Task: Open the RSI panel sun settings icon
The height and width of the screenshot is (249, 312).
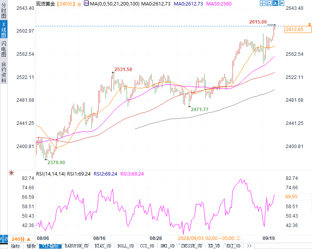Action: click(11, 173)
